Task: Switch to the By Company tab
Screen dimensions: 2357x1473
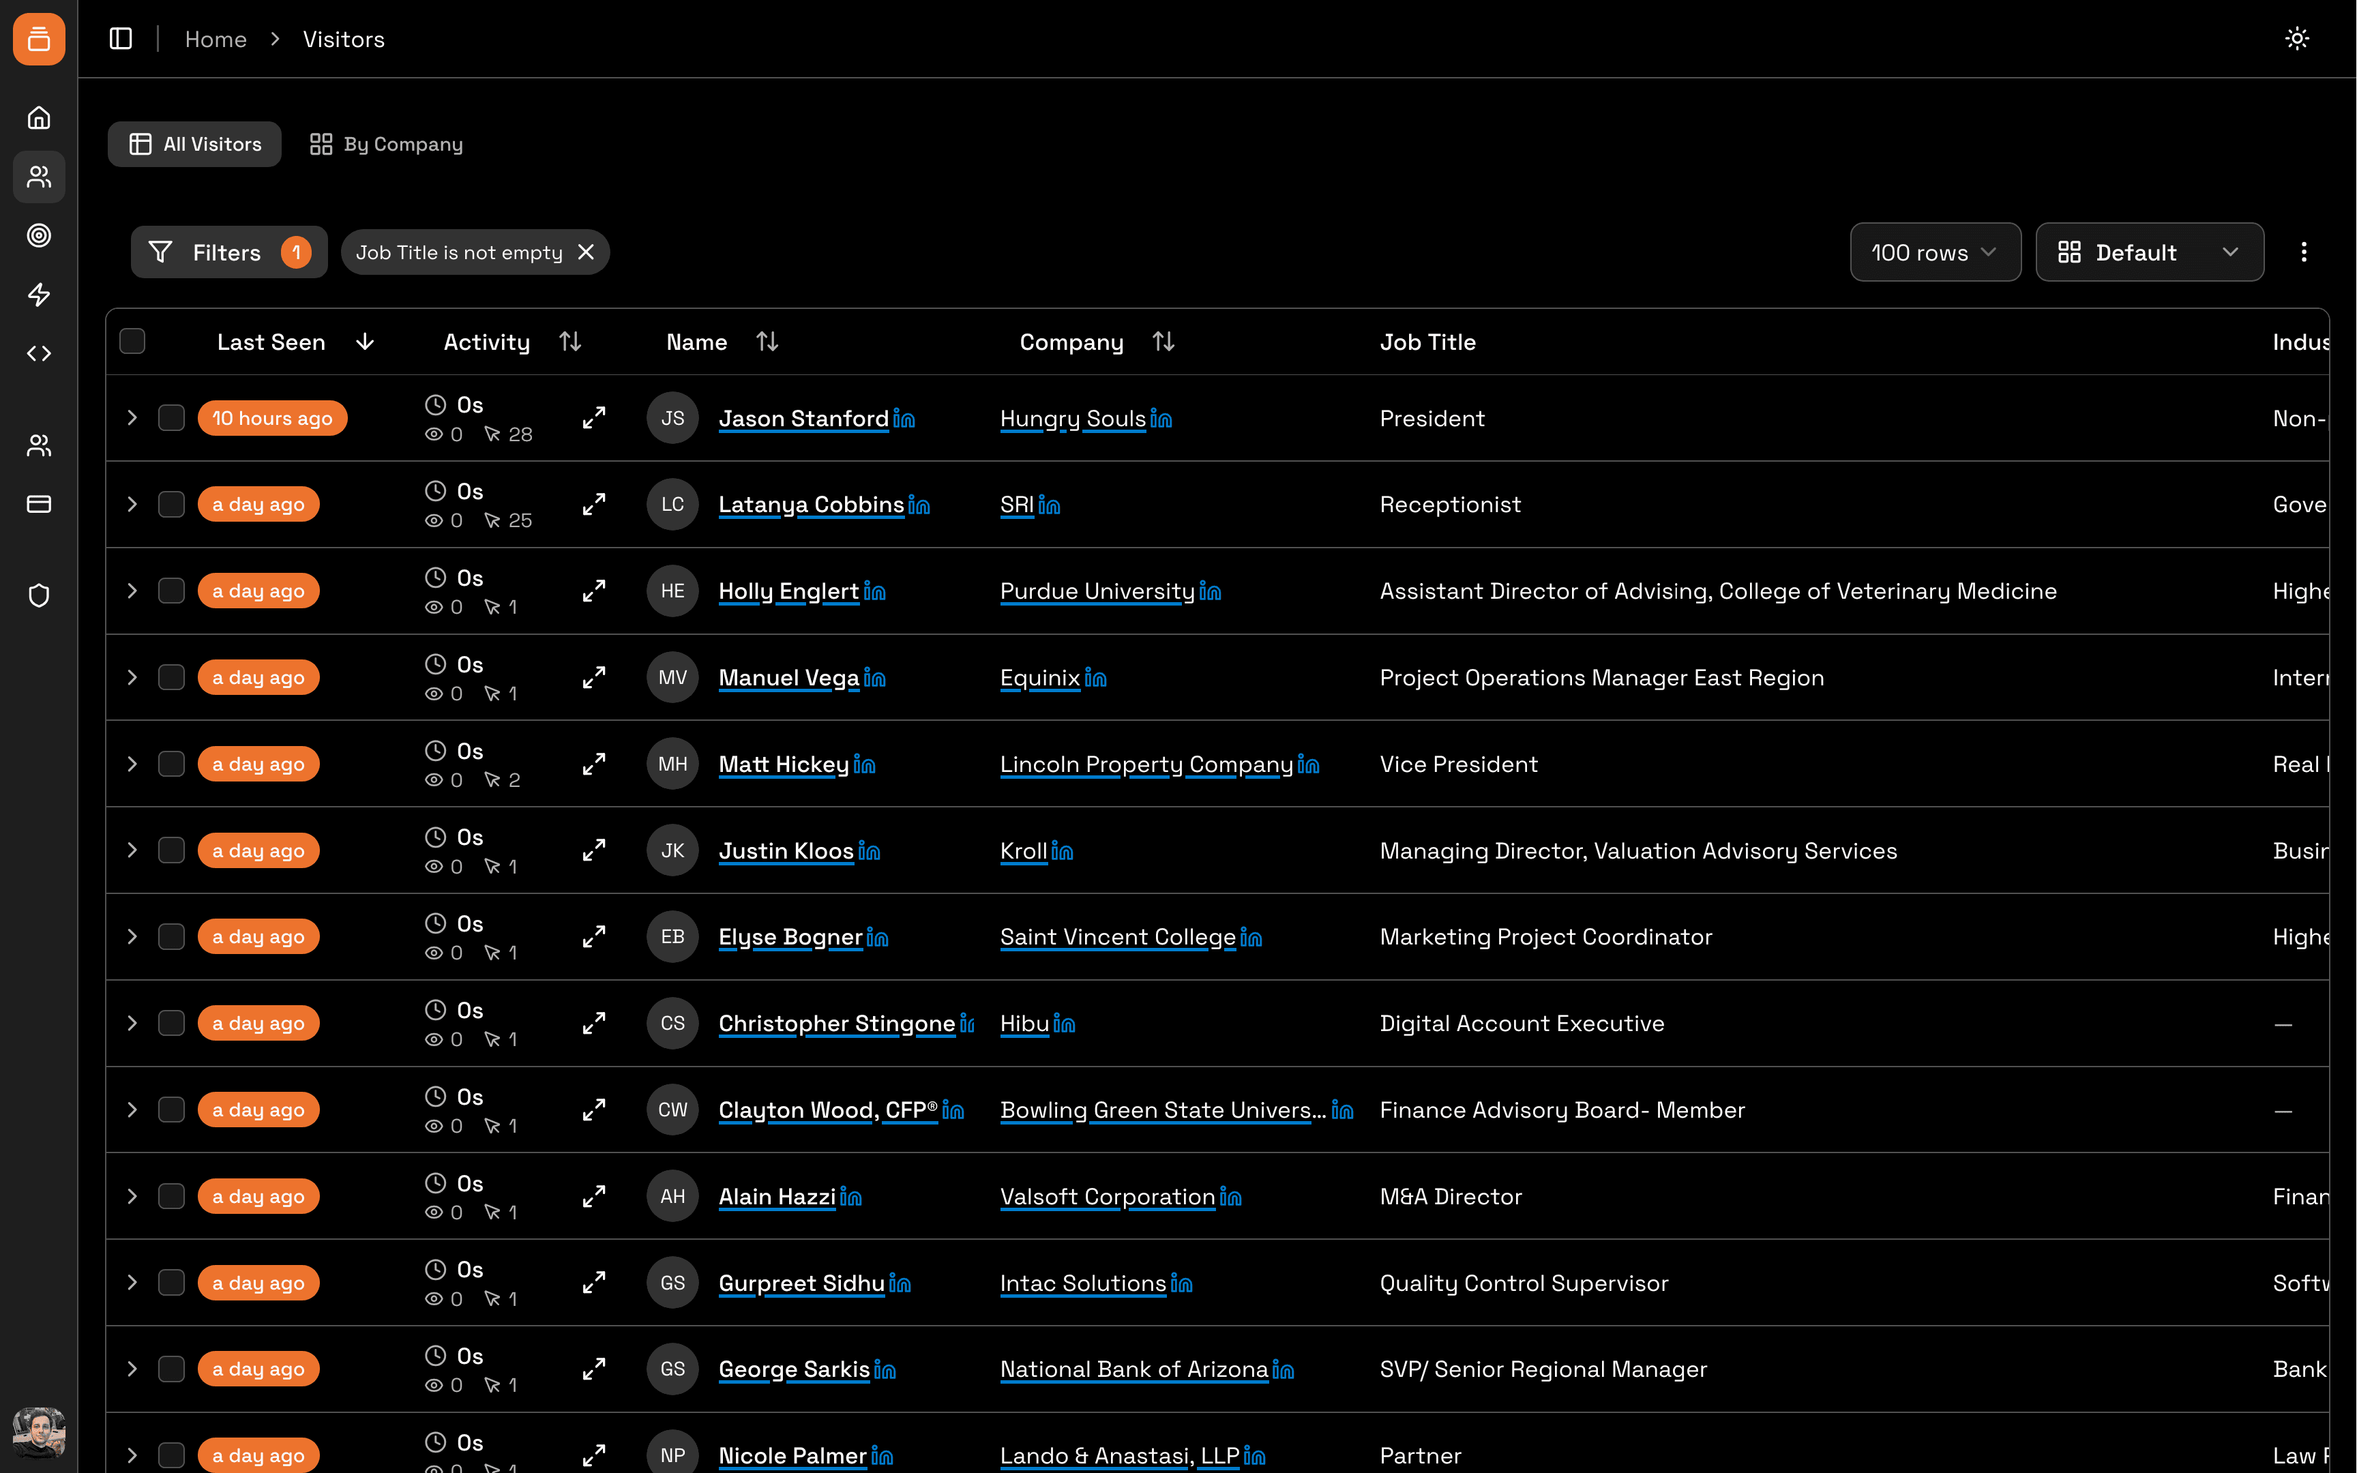Action: pos(386,143)
